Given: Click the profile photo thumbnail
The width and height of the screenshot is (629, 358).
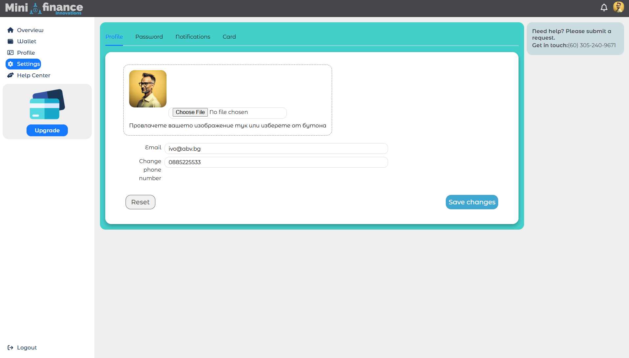Looking at the screenshot, I should coord(148,88).
